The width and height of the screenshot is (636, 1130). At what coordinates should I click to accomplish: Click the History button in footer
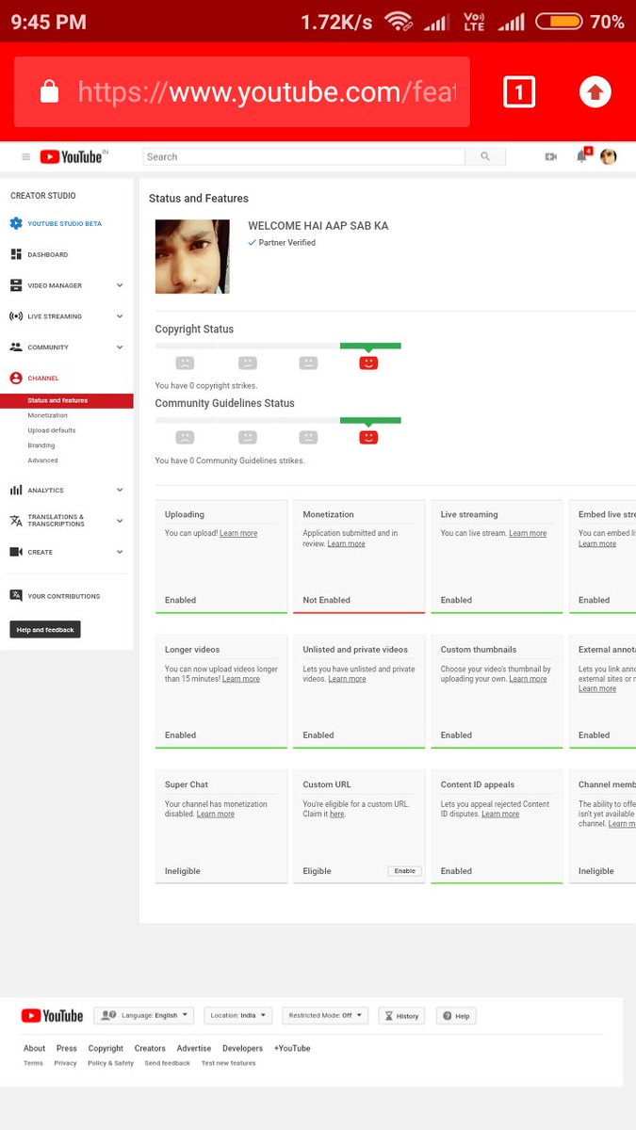tap(401, 1016)
